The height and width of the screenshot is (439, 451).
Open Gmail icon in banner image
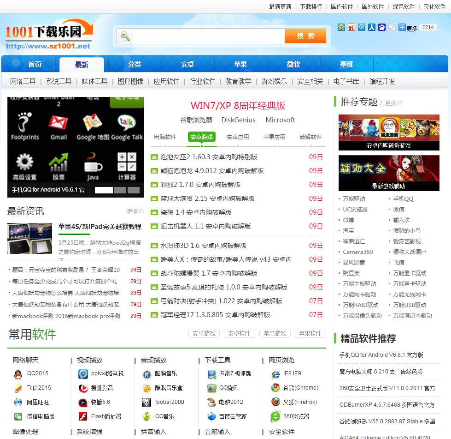pos(59,123)
